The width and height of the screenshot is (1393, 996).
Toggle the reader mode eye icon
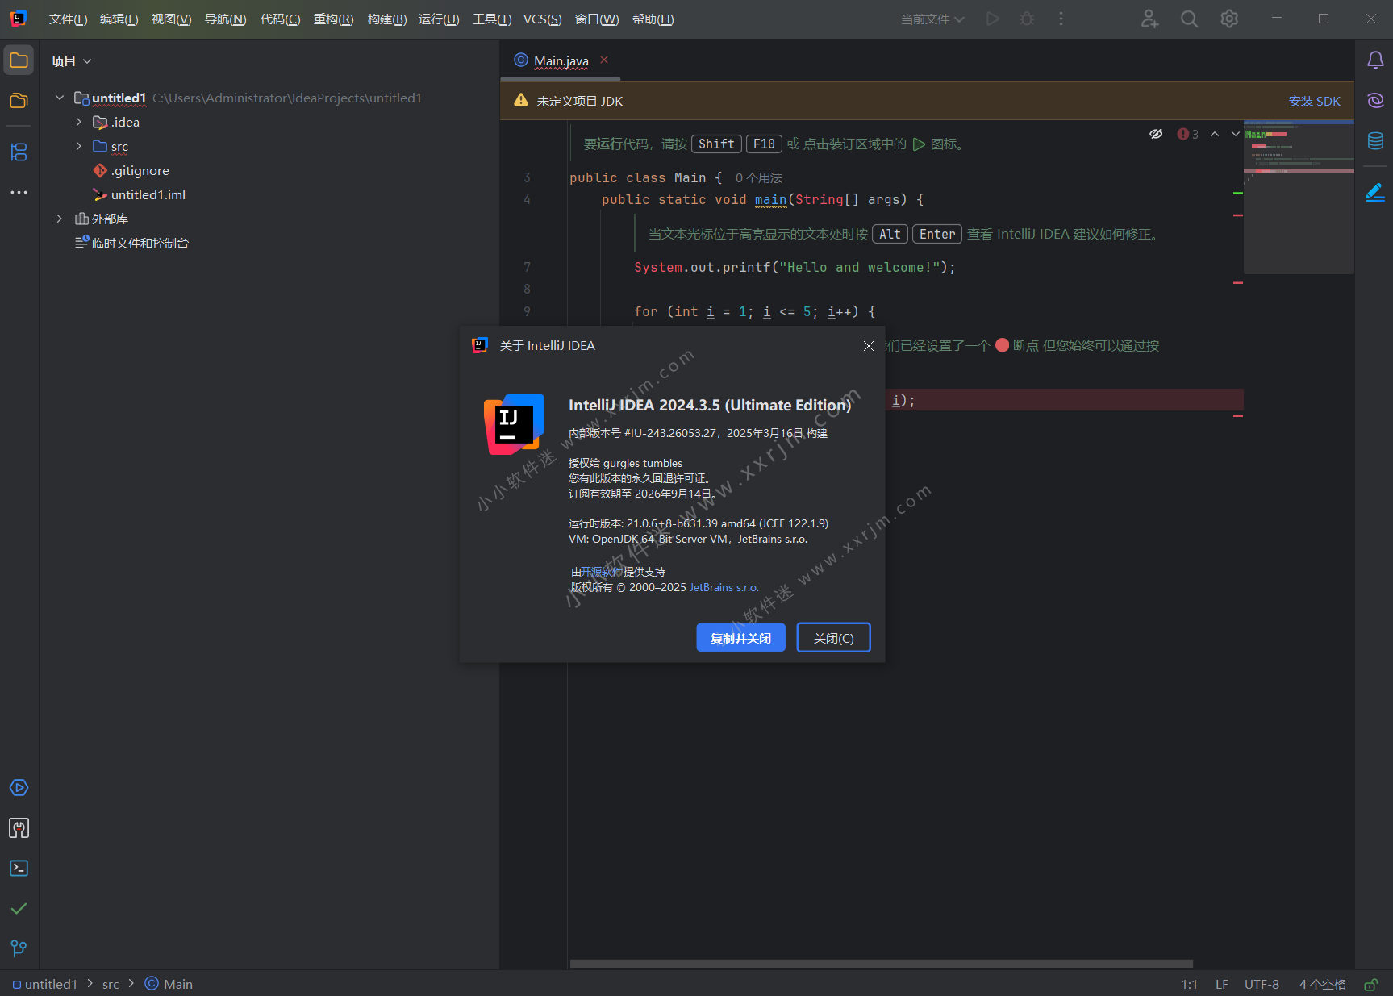[x=1156, y=134]
